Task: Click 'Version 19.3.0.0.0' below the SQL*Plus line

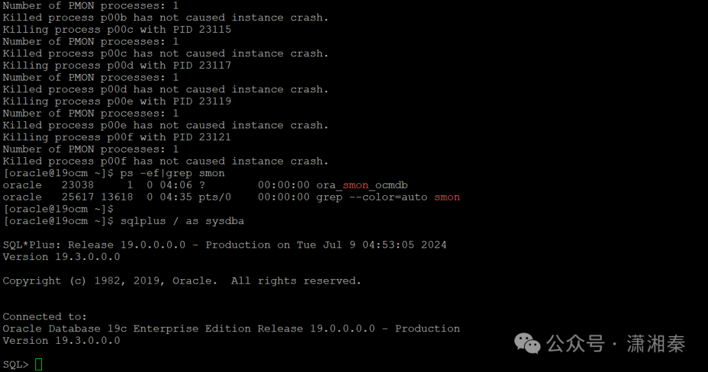Action: click(x=62, y=257)
